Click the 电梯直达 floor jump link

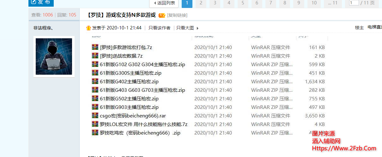(375, 28)
